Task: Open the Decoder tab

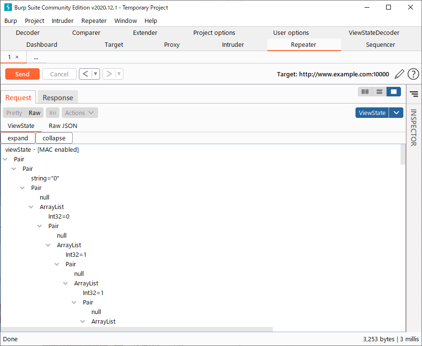Action: tap(28, 33)
